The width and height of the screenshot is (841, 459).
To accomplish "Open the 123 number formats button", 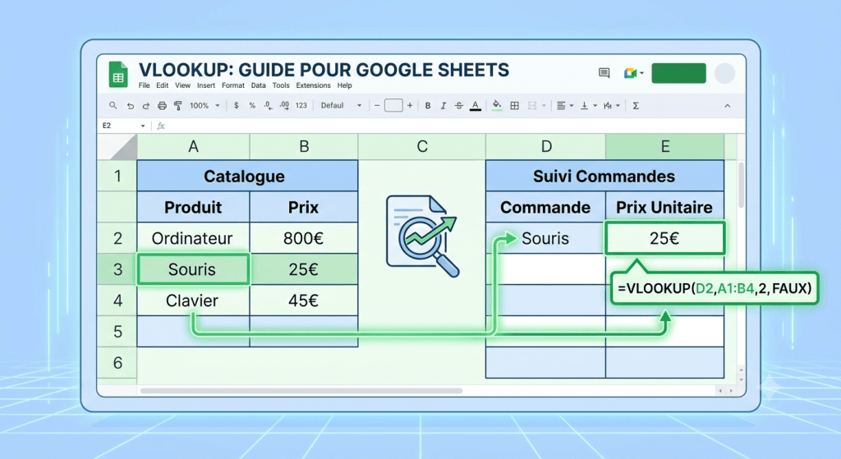I will point(301,106).
